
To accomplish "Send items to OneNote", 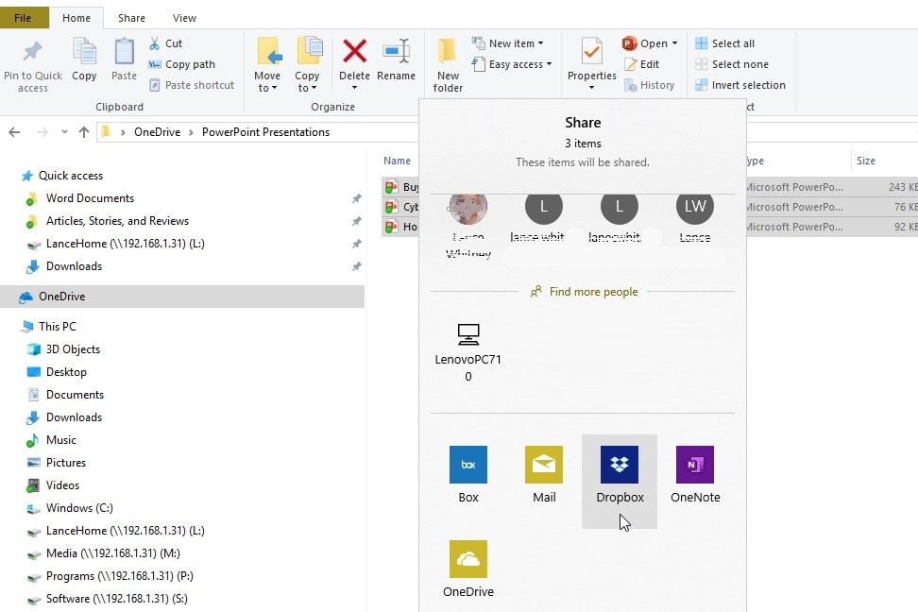I will pos(695,475).
